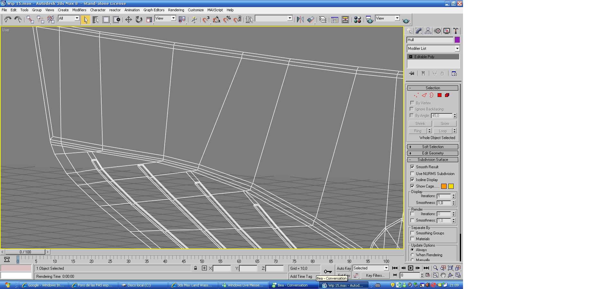Choose Select and Rotate tool
600x289 pixels.
point(139,20)
